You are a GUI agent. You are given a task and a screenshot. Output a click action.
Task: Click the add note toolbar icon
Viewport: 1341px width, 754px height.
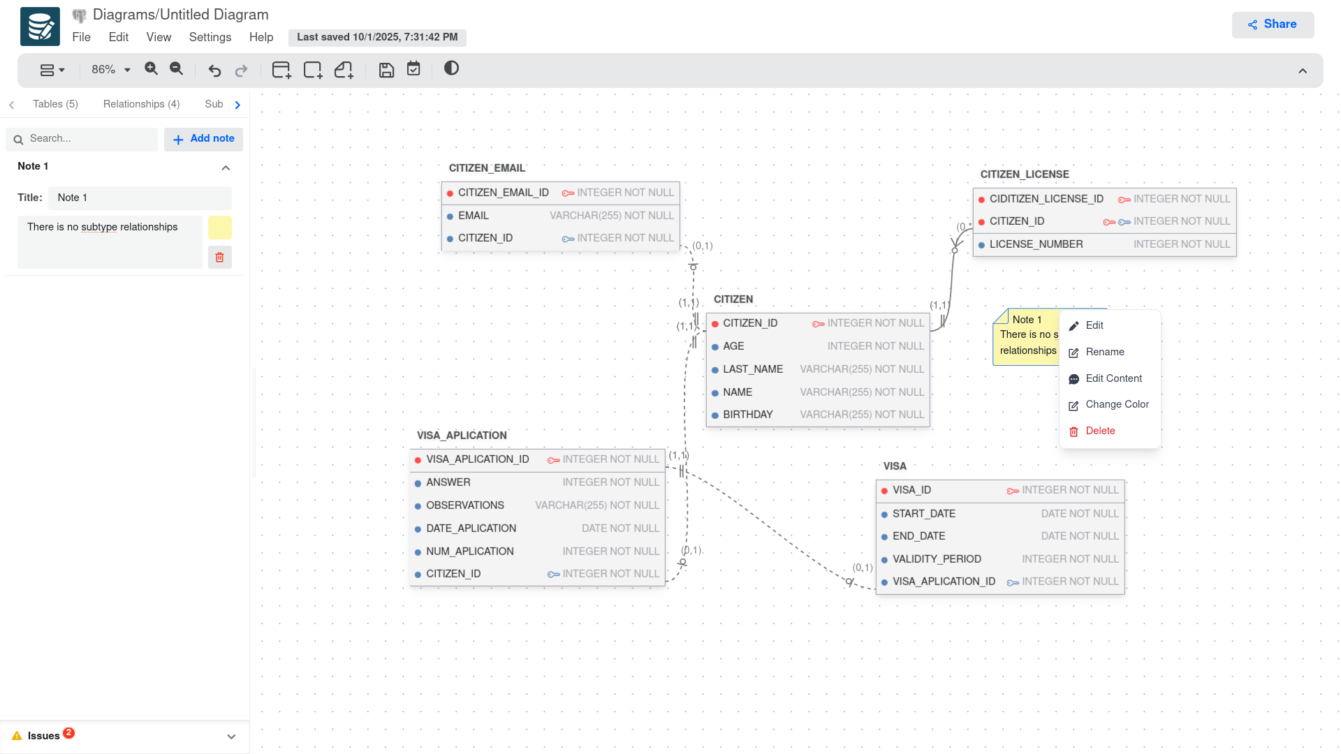point(344,70)
